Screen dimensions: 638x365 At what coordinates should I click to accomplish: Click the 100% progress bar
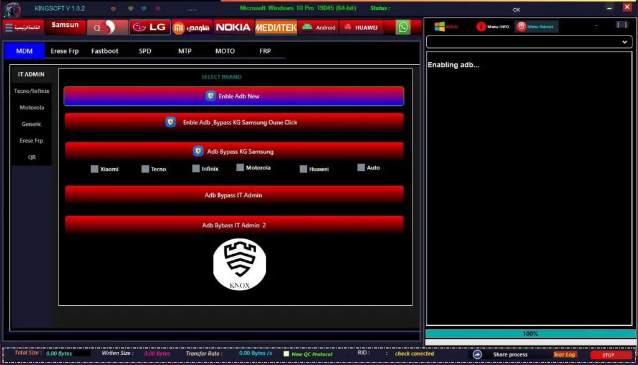click(x=530, y=334)
